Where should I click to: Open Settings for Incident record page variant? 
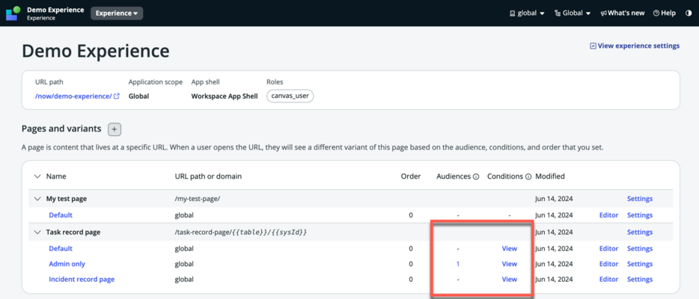640,280
